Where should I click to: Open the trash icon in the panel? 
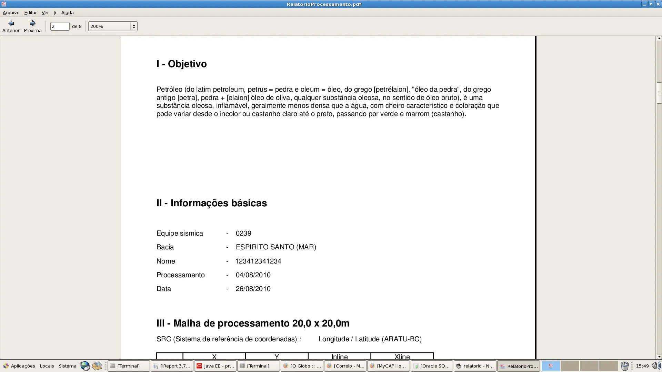point(624,366)
